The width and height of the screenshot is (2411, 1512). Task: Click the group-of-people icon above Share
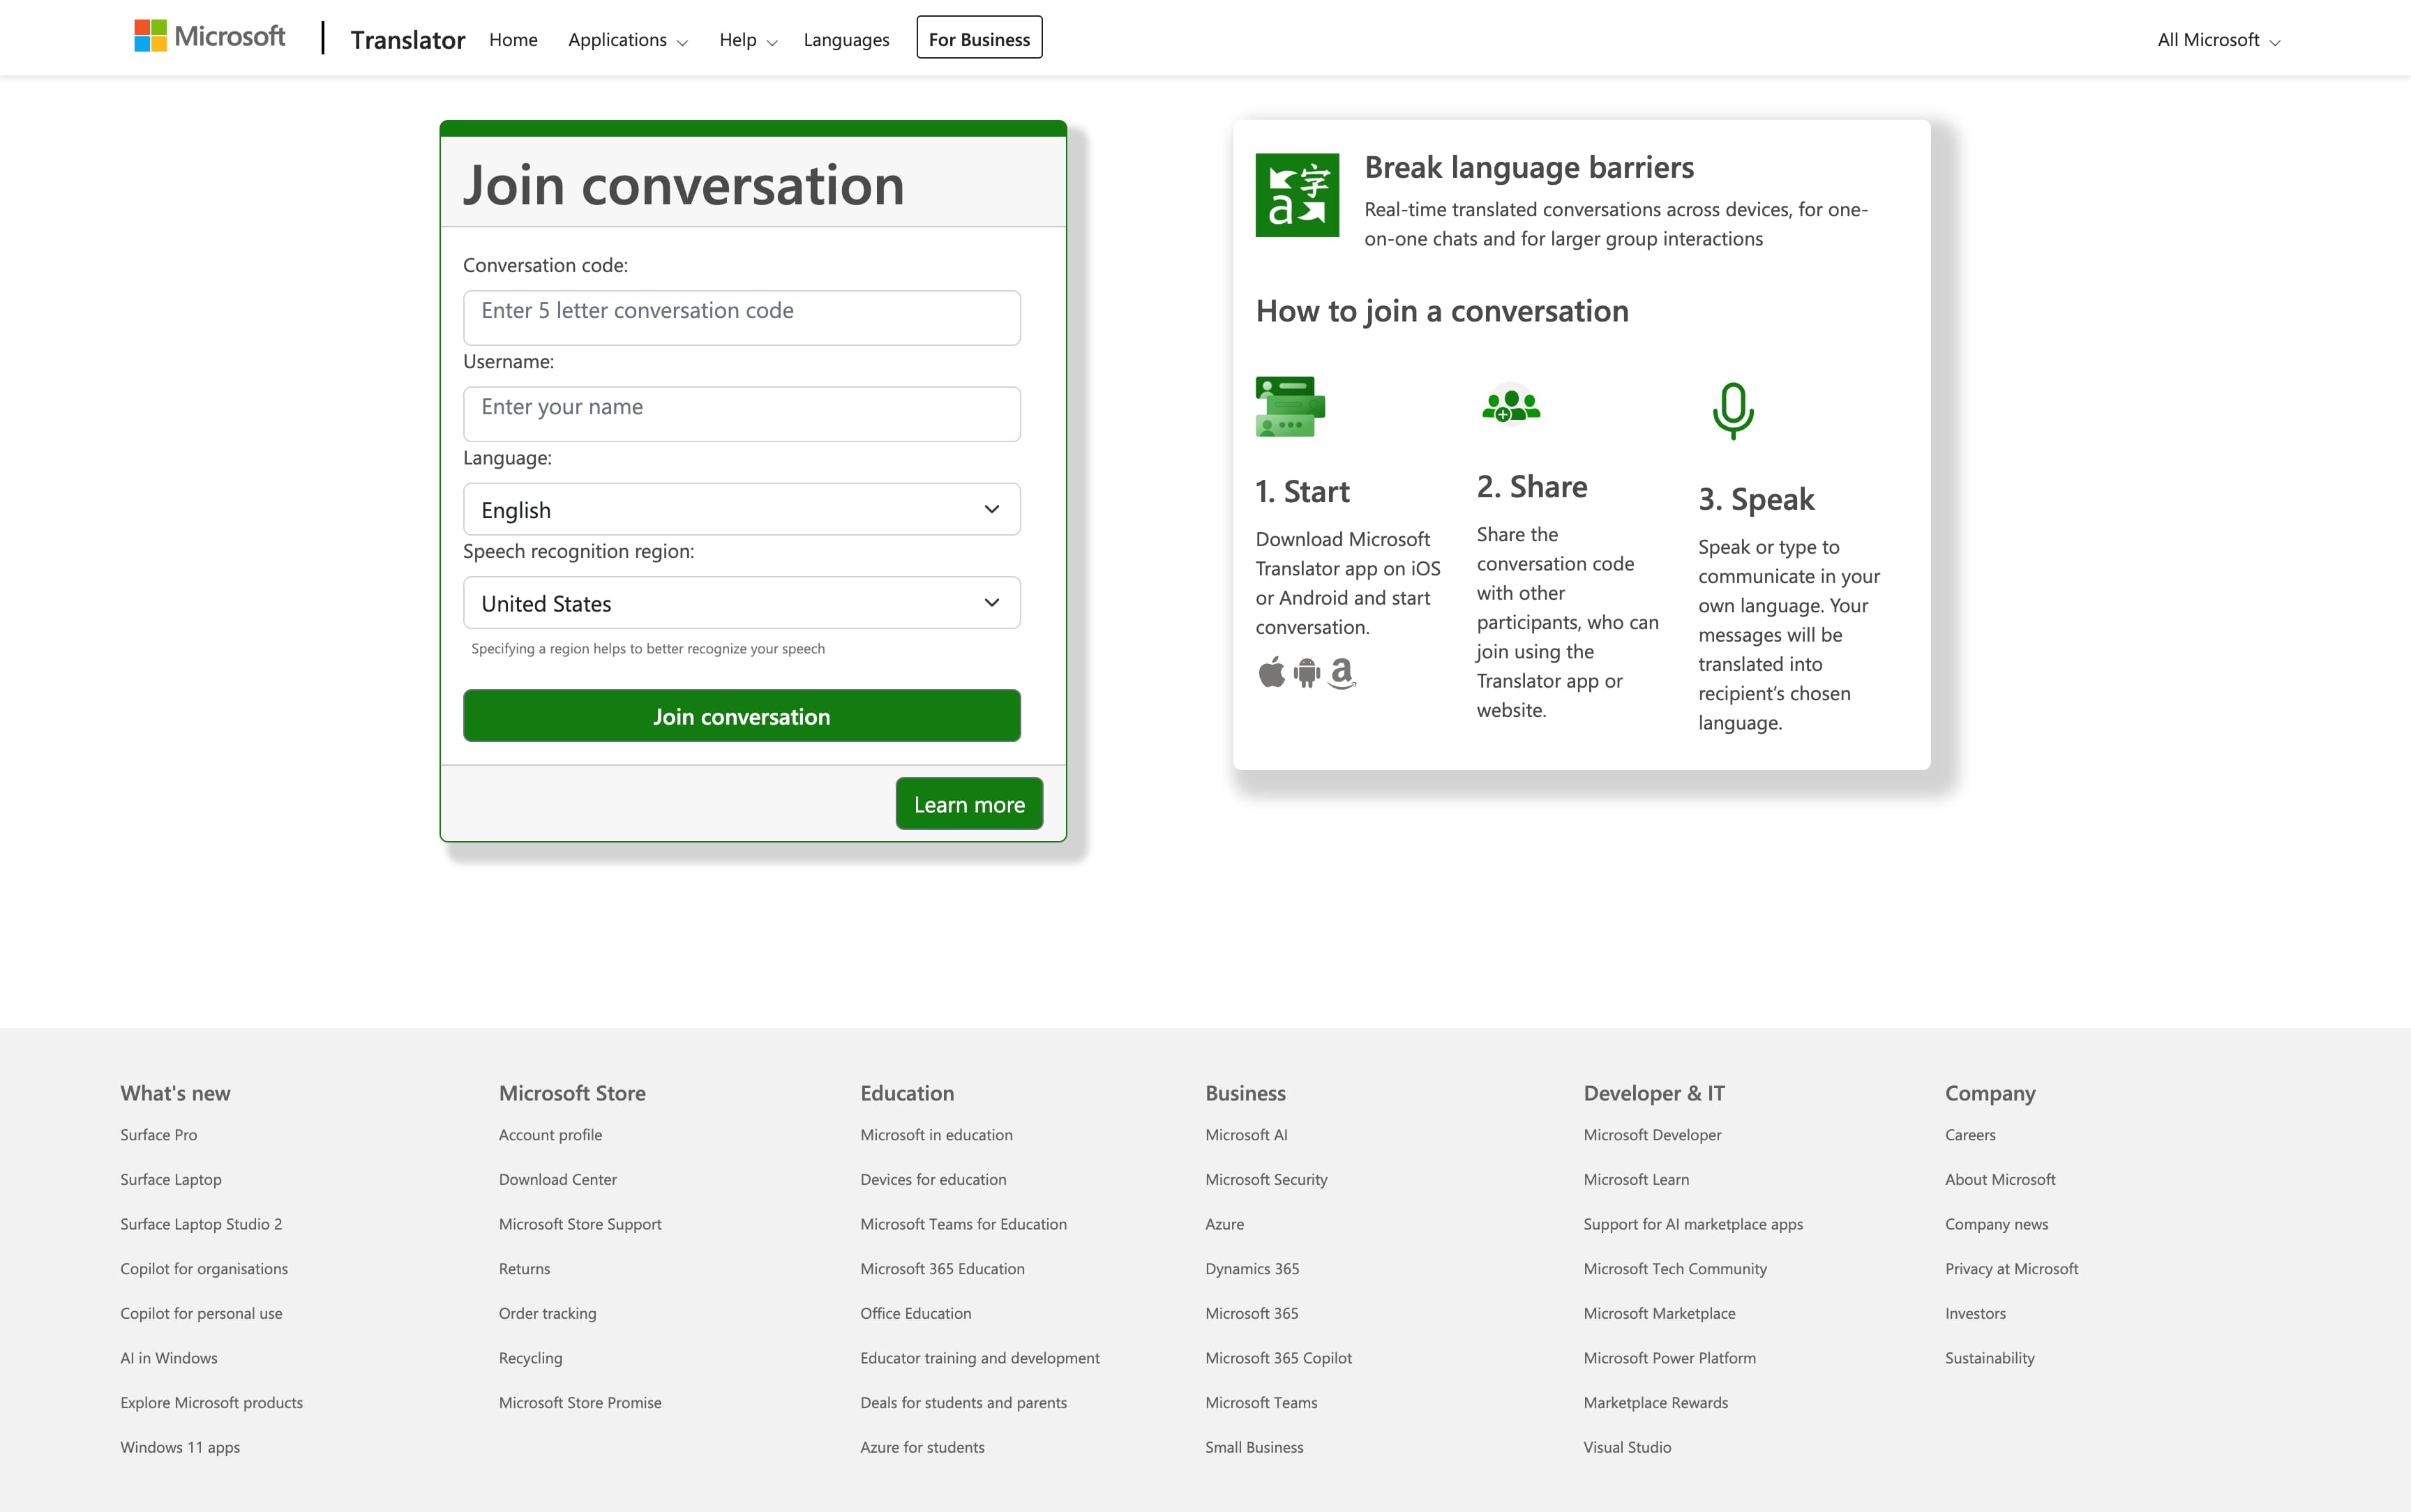1510,405
